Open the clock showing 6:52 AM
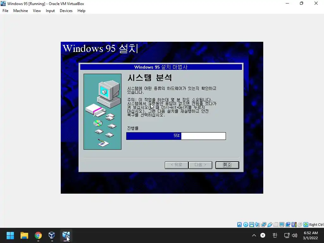324x243 pixels. pyautogui.click(x=310, y=235)
